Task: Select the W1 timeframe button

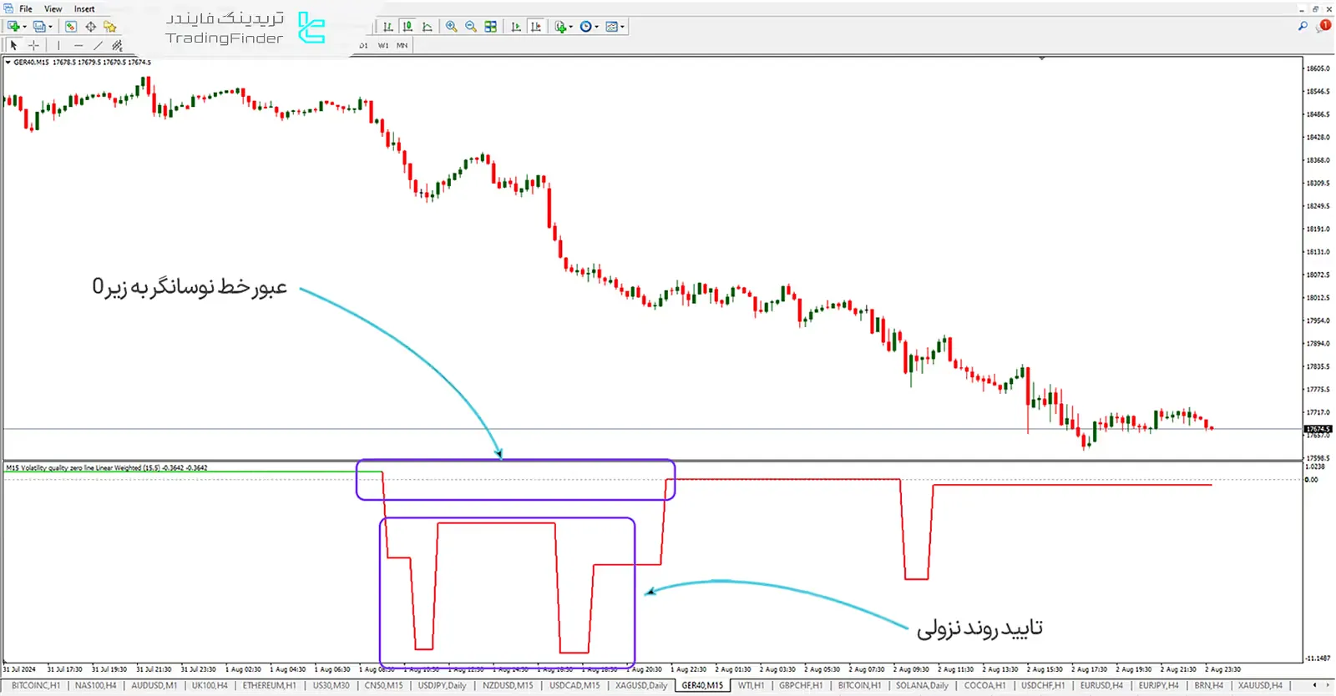Action: click(383, 46)
